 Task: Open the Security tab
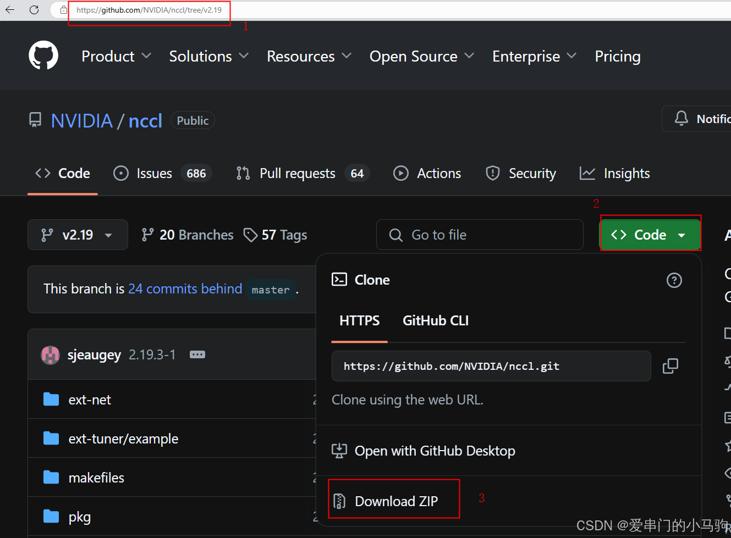point(521,173)
